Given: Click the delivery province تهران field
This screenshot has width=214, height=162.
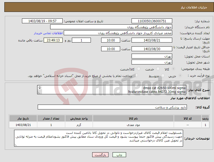Looking at the screenshot, I should coord(152,56).
